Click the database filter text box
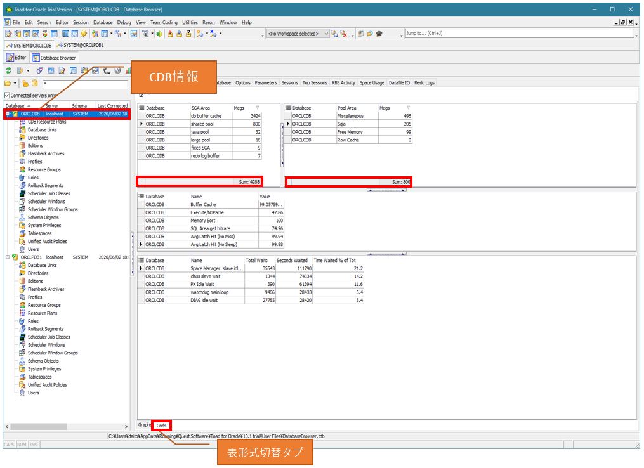Image resolution: width=644 pixels, height=468 pixels. (85, 84)
